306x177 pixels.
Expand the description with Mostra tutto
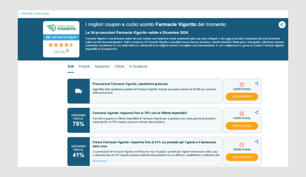(x=101, y=161)
